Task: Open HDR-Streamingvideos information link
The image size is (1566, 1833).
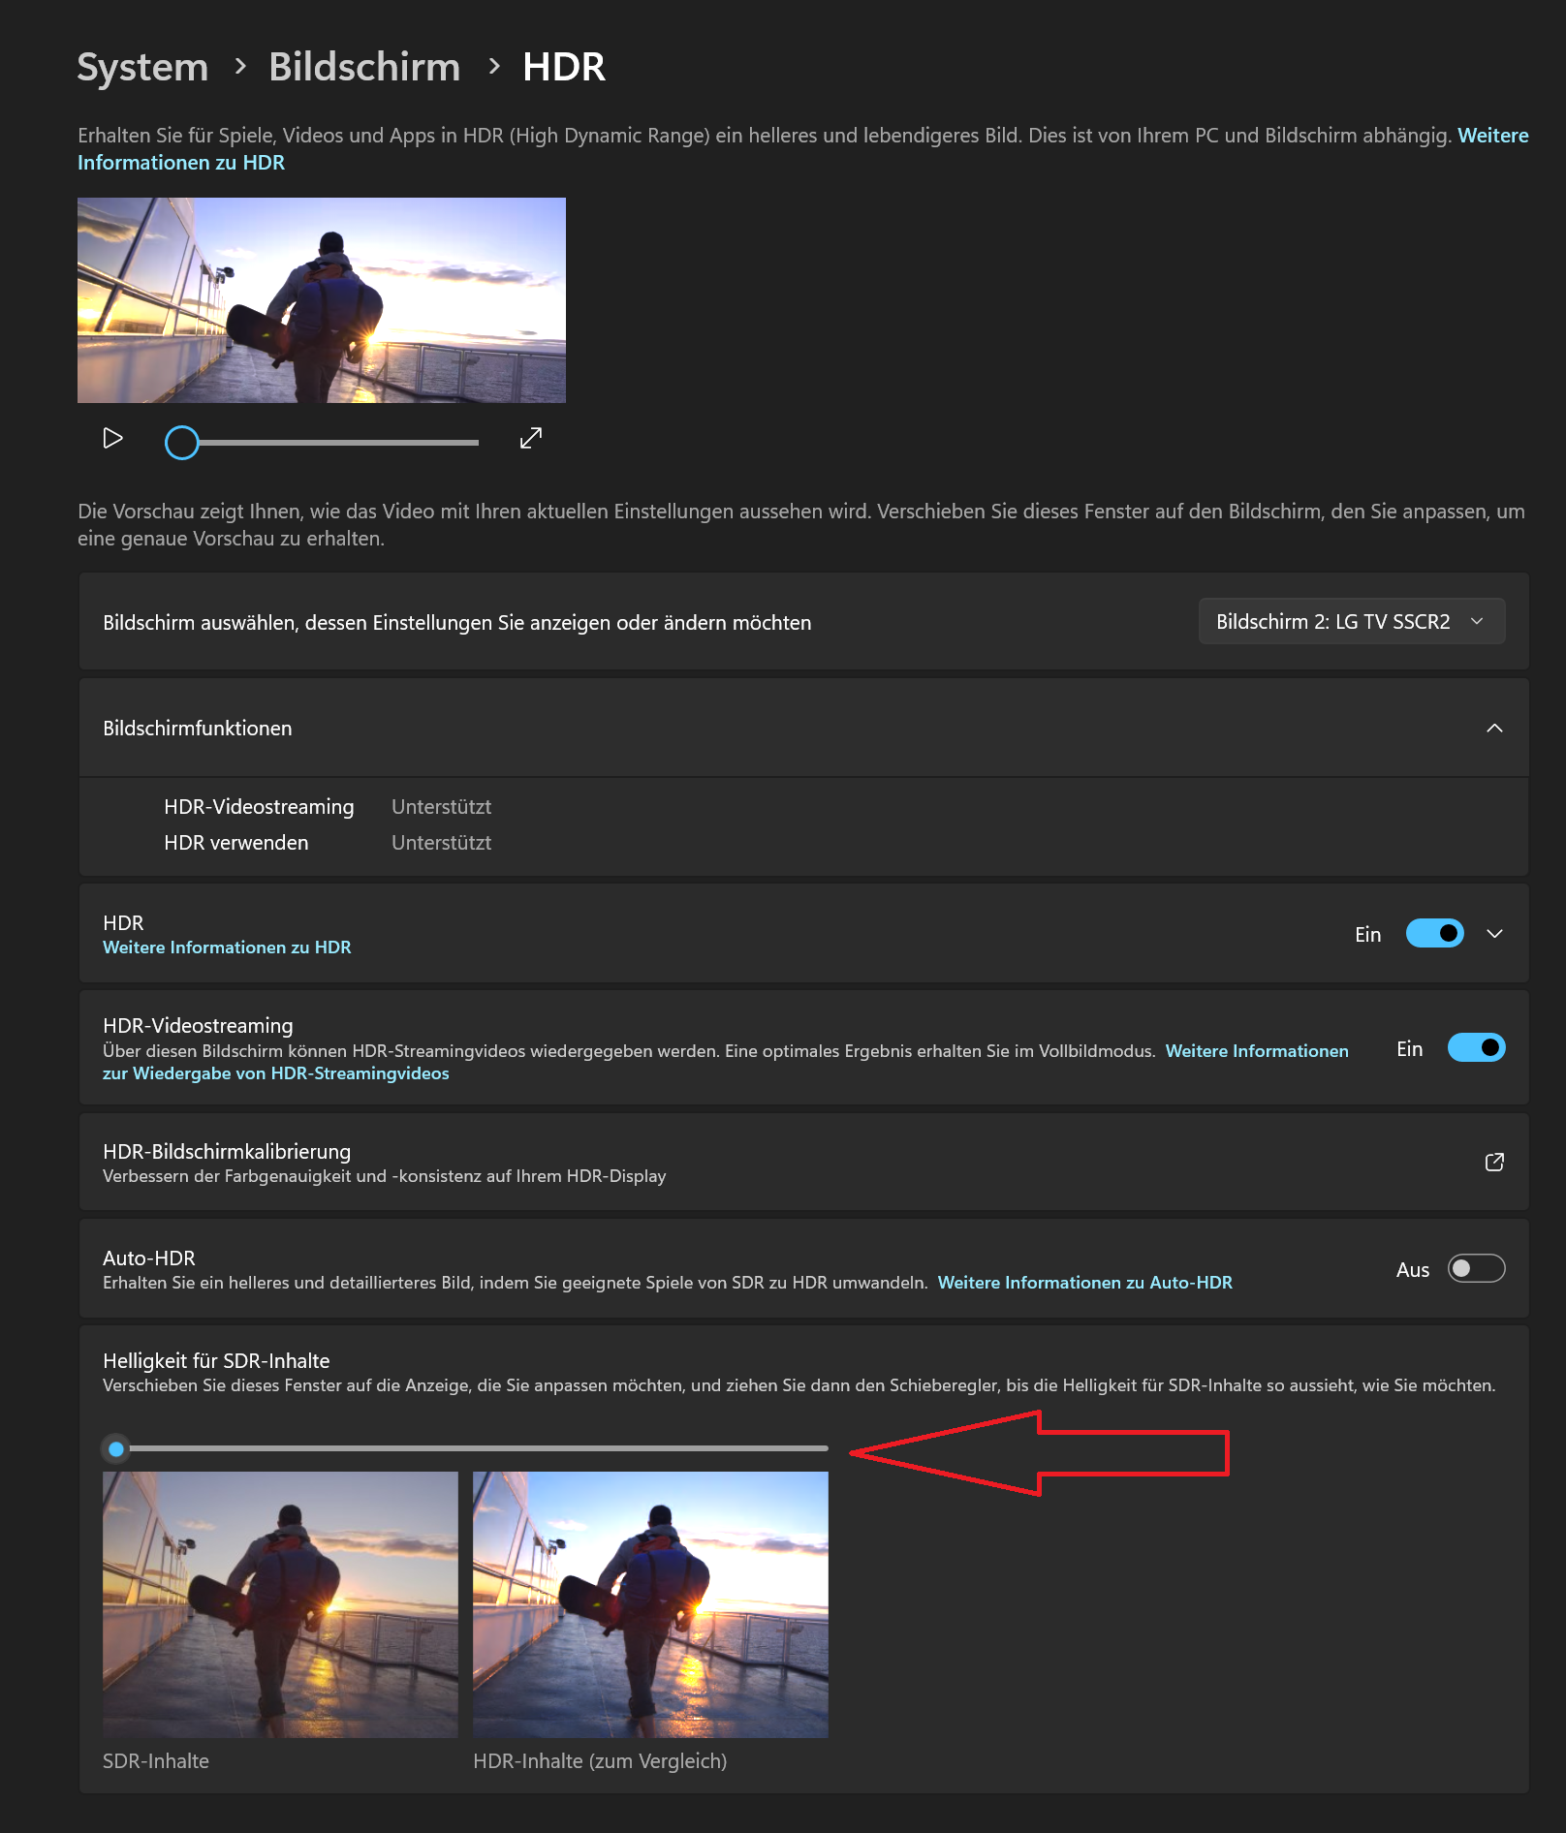Action: click(x=1257, y=1050)
